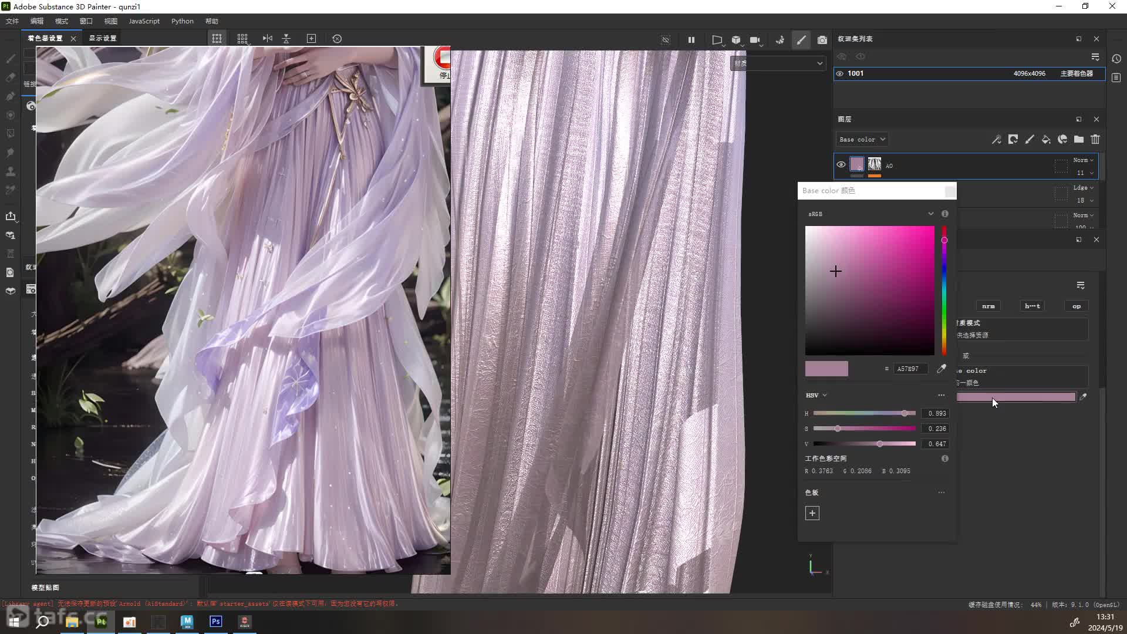Open the Base color channel dropdown

pyautogui.click(x=862, y=140)
